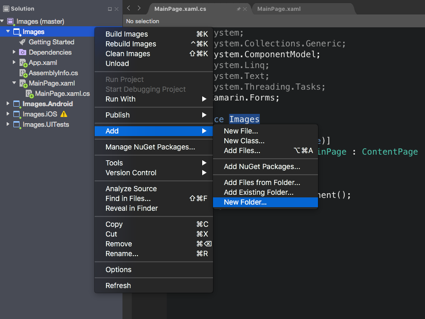Click the back navigation arrow above editor

[129, 9]
